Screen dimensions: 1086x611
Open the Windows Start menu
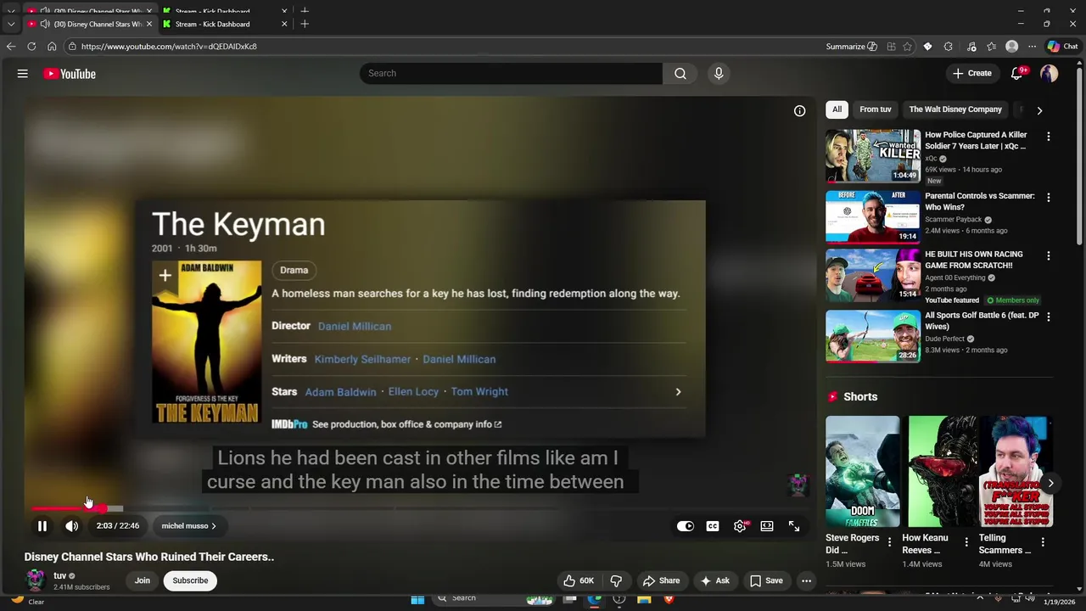[x=417, y=599]
